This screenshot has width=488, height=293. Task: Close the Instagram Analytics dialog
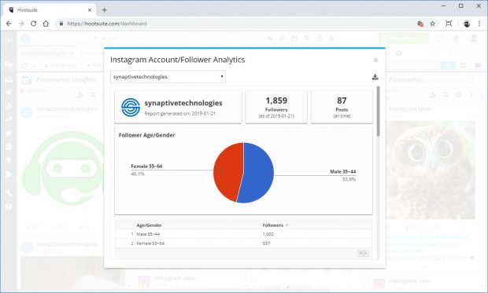coord(375,60)
